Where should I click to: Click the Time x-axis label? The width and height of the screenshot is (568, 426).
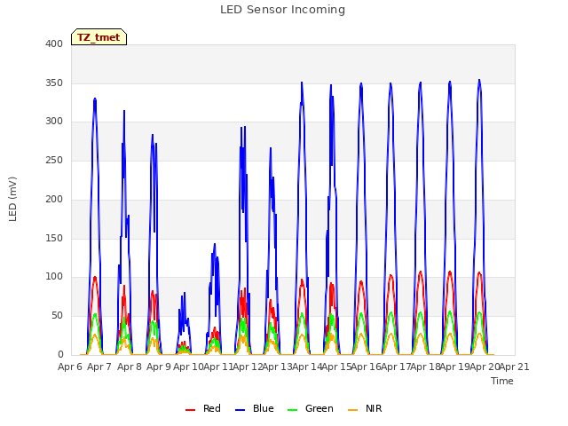click(502, 381)
